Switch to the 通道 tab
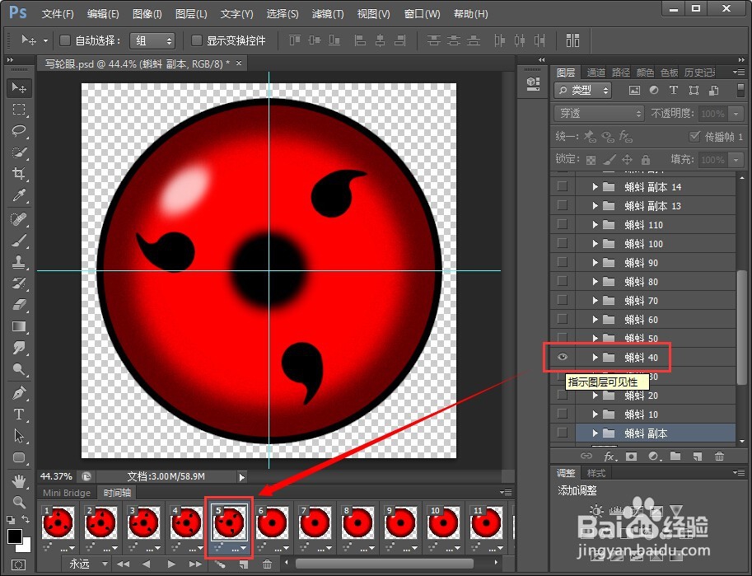The height and width of the screenshot is (576, 752). [x=596, y=73]
